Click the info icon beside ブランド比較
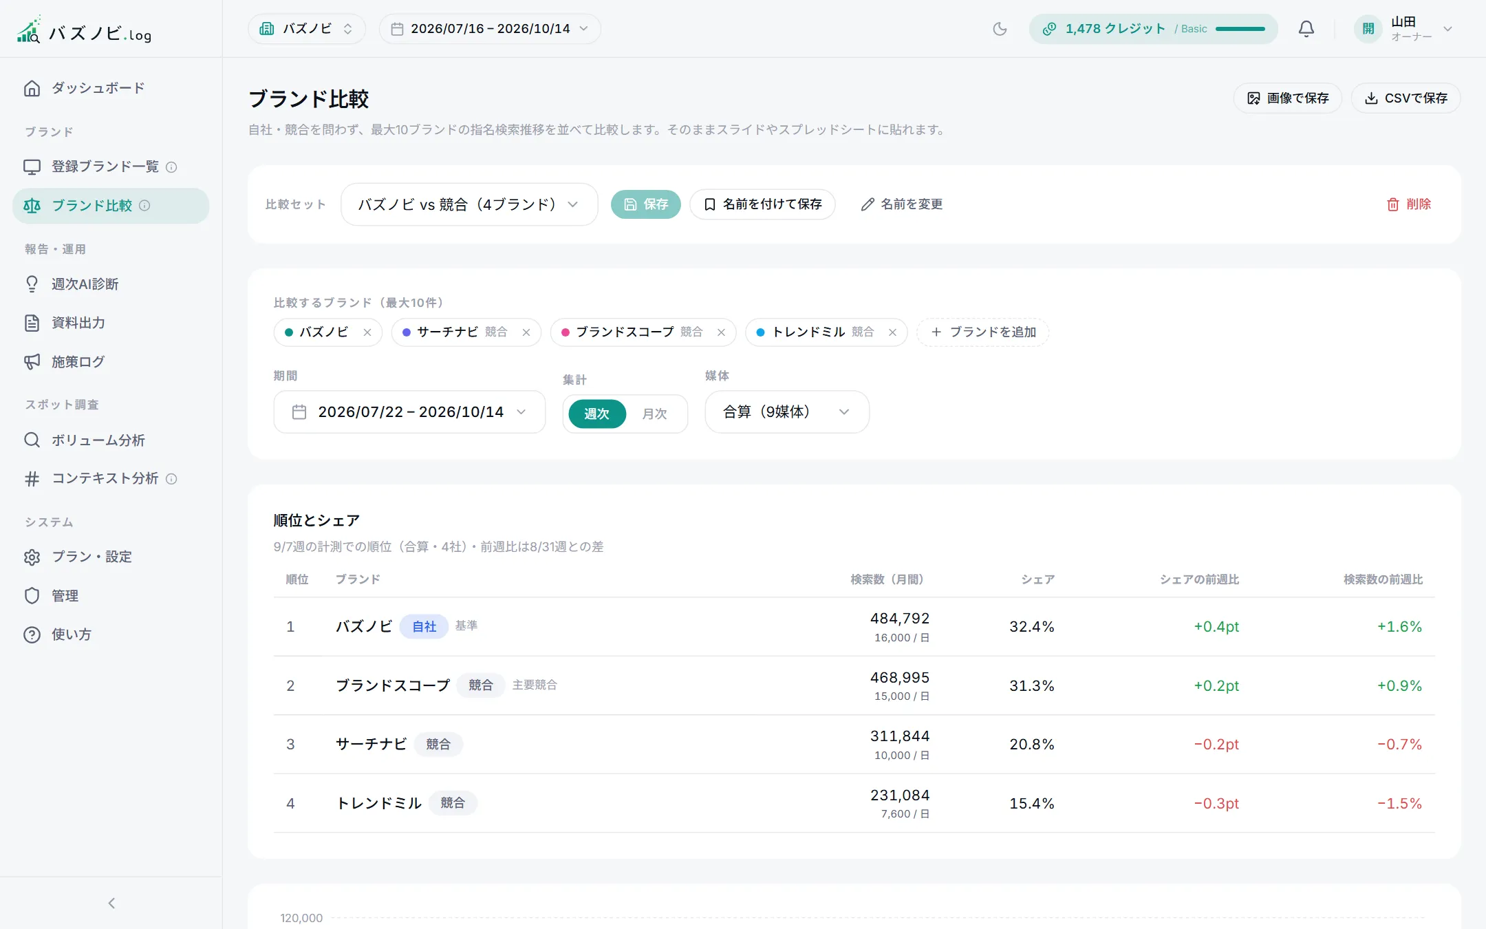The width and height of the screenshot is (1486, 929). (x=144, y=206)
